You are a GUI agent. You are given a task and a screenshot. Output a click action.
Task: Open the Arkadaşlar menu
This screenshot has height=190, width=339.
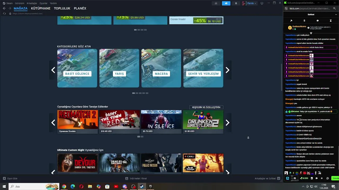pos(32,3)
